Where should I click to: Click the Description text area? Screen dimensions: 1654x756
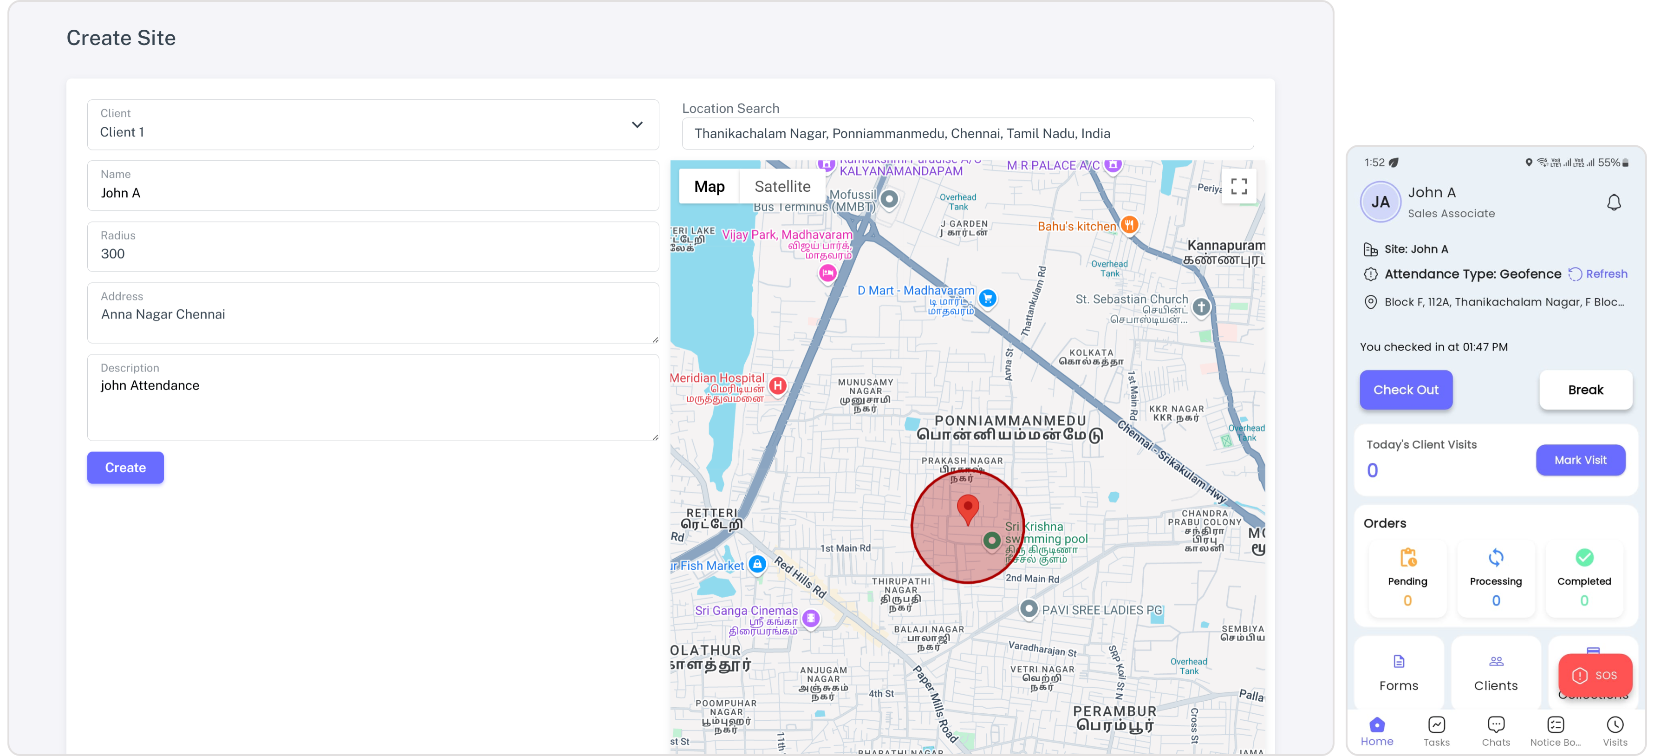(373, 397)
